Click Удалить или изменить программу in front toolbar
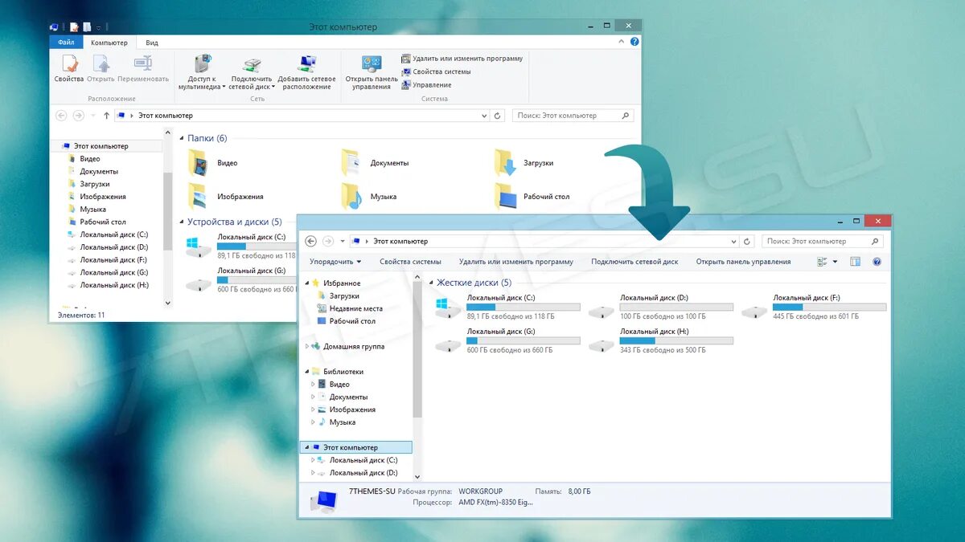Screen dimensions: 965x542 pyautogui.click(x=516, y=262)
